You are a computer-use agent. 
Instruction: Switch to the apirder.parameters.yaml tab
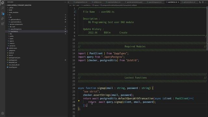pyautogui.click(x=134, y=2)
